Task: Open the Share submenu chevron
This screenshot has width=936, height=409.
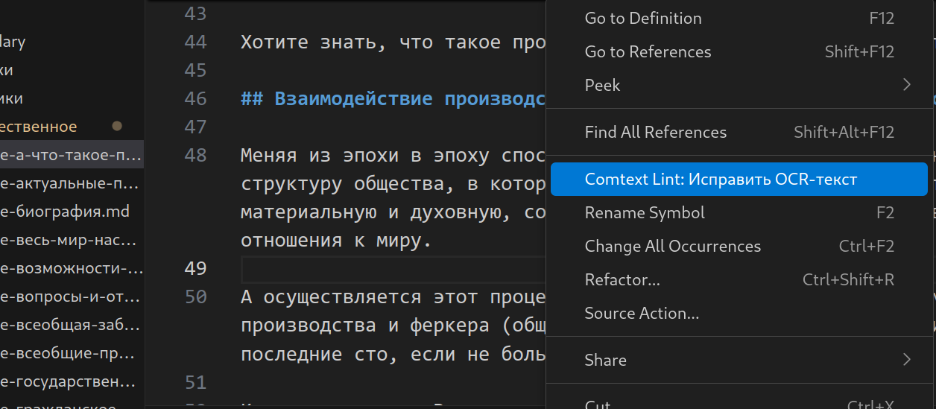Action: coord(906,360)
